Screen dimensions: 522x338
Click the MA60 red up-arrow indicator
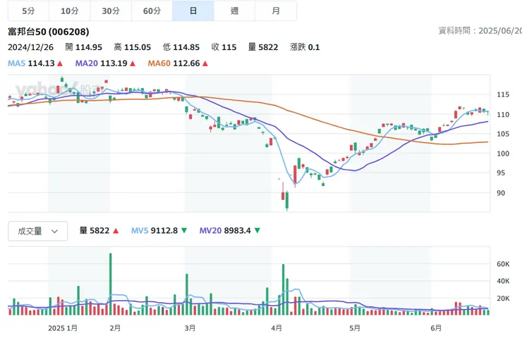(x=205, y=63)
